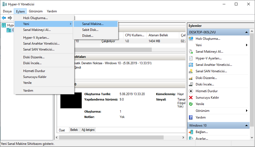Select the Otomatik Denetim Noktası checkpoint entry

coord(113,63)
